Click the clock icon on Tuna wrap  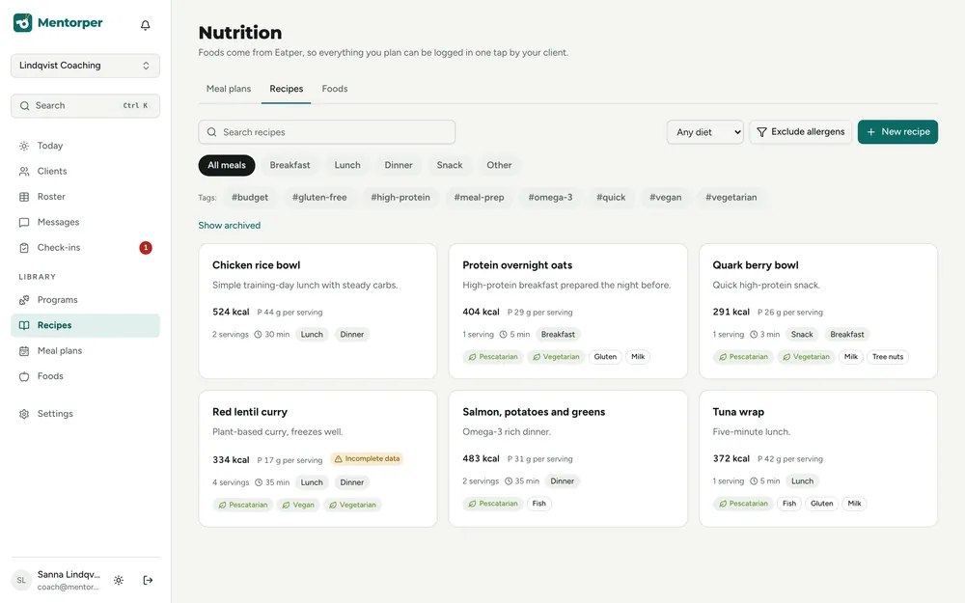pos(754,481)
